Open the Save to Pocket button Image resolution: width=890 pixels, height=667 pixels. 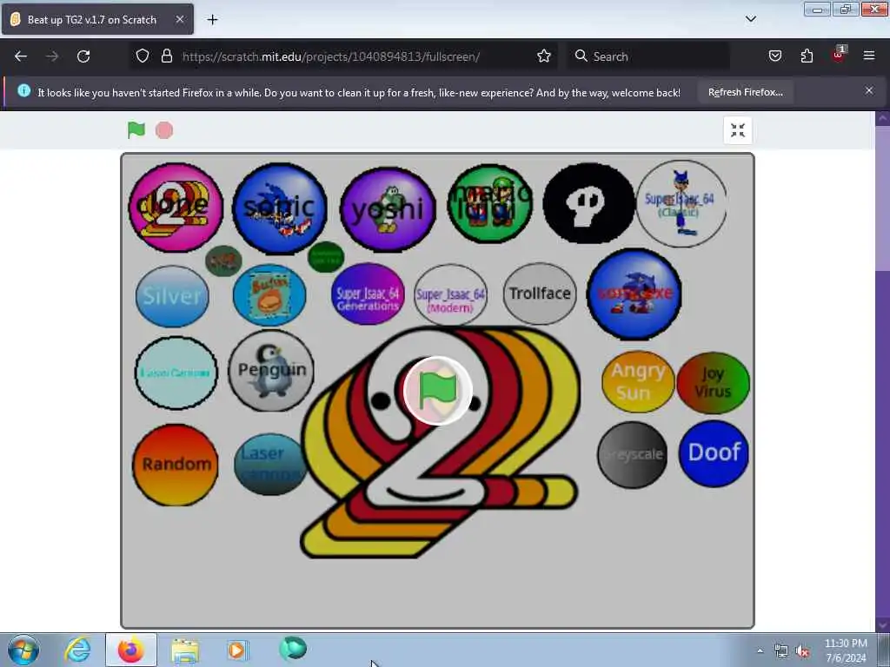pyautogui.click(x=774, y=56)
